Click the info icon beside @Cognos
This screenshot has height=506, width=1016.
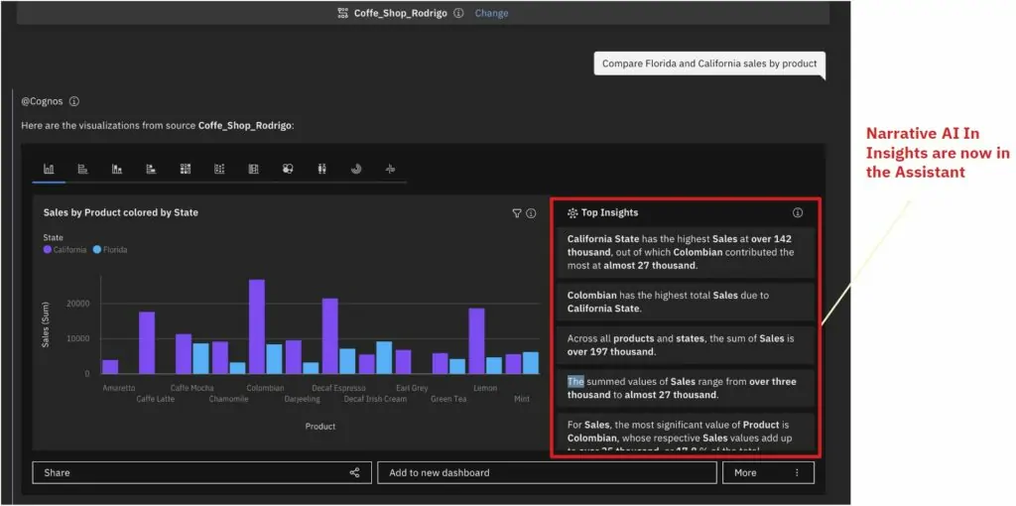(x=74, y=101)
